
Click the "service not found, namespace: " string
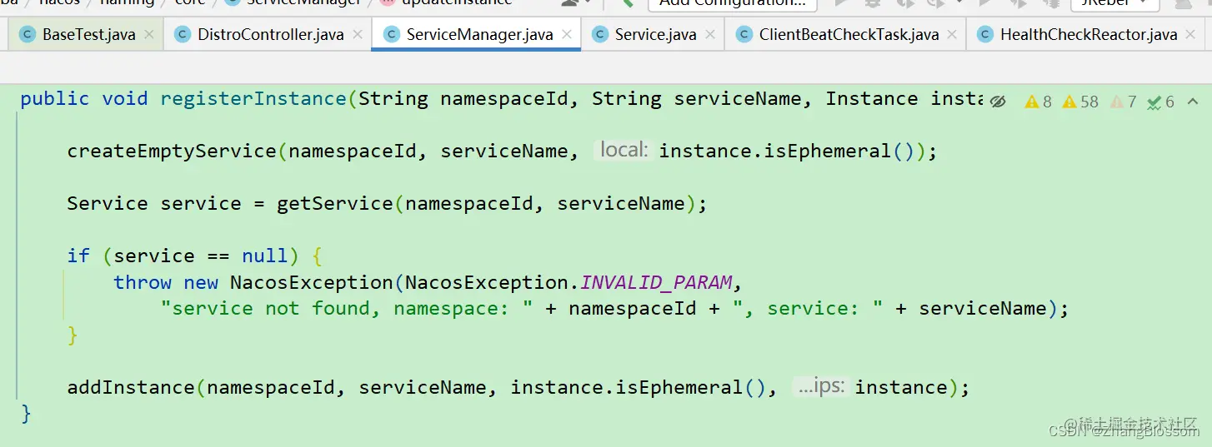pos(347,308)
